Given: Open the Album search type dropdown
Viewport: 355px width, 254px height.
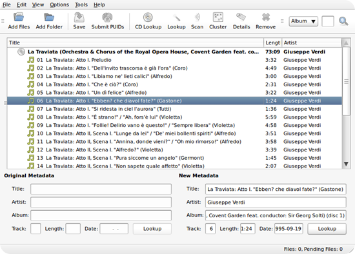Looking at the screenshot, I should (303, 21).
